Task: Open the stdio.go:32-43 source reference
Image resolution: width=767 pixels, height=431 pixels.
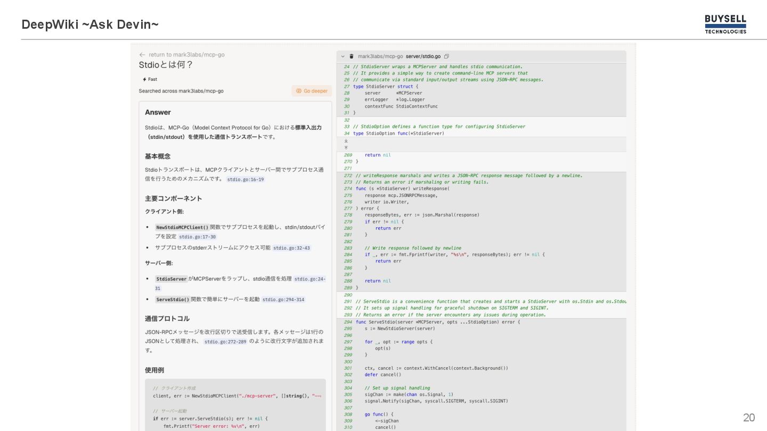Action: (x=291, y=248)
